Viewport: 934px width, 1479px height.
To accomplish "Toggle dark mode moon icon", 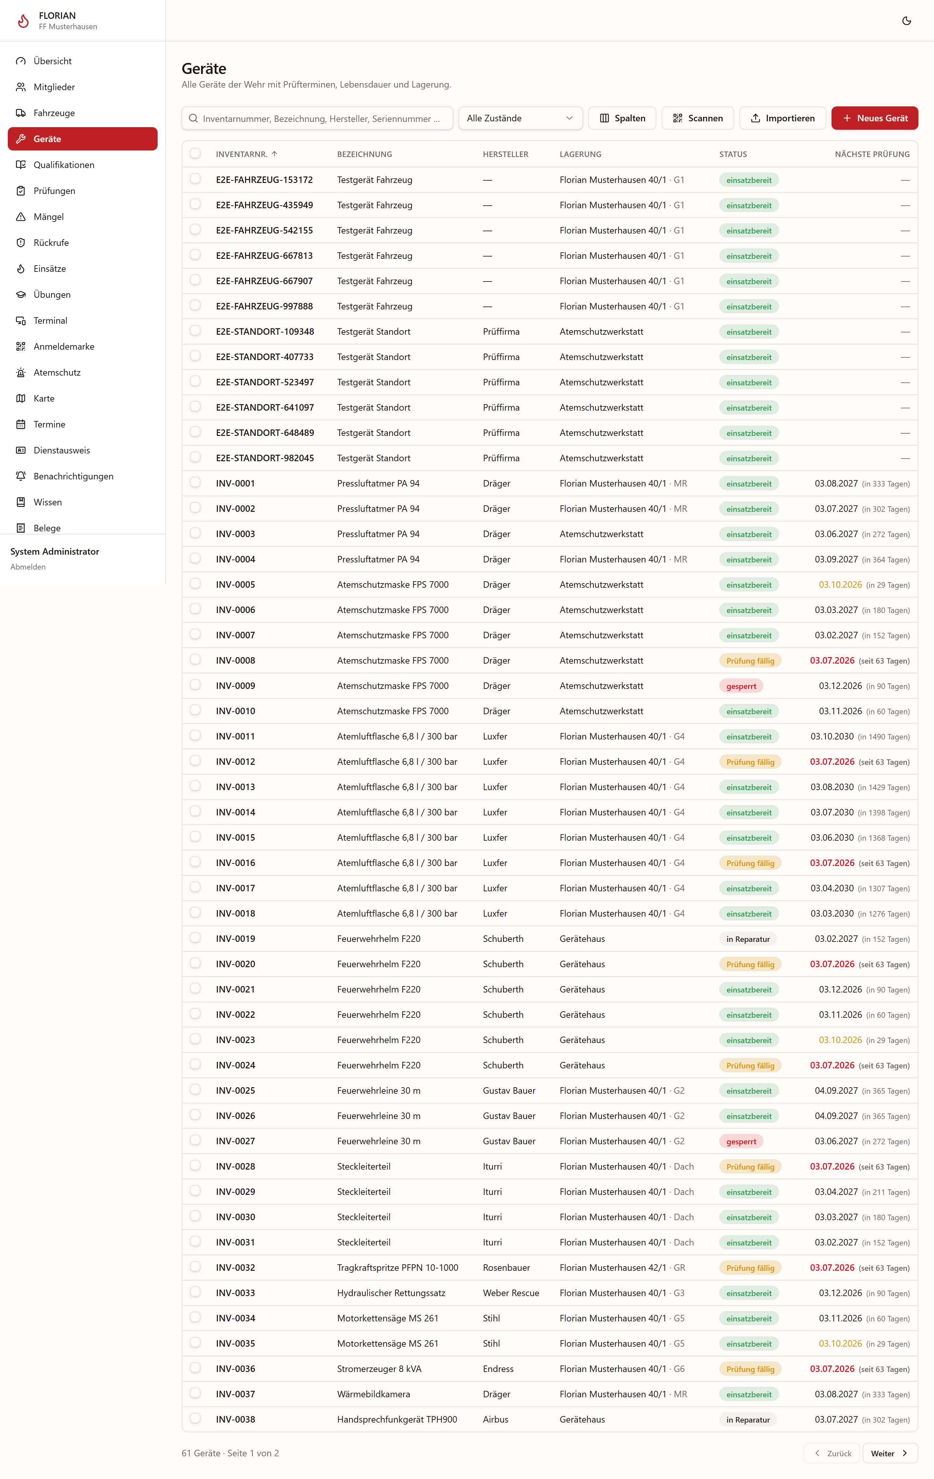I will (x=906, y=21).
